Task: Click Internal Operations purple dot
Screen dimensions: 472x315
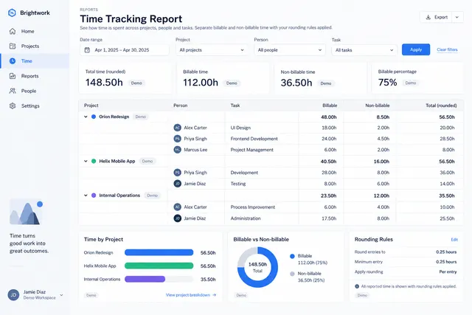Action: (x=94, y=195)
